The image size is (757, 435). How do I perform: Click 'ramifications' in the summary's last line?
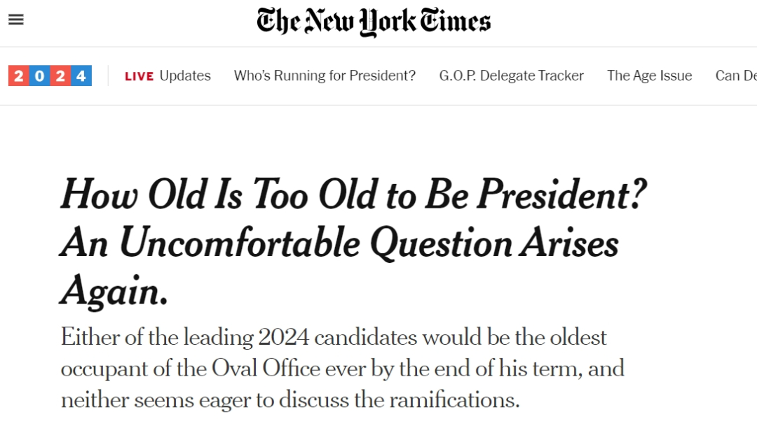(x=454, y=400)
